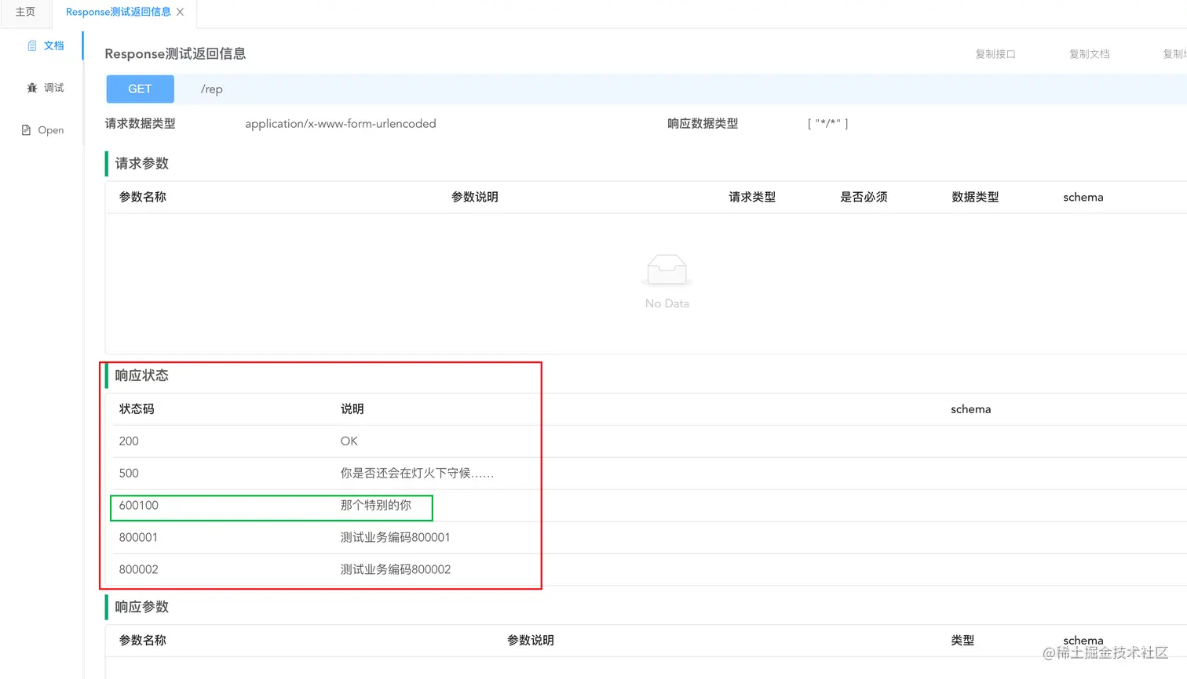Click the 复制文档 button
This screenshot has height=679, width=1187.
1090,54
